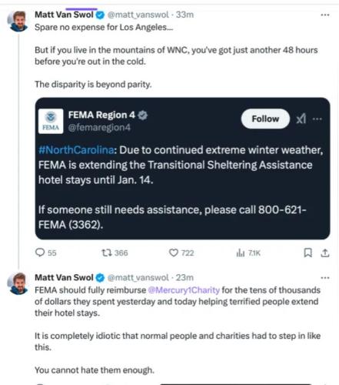Open Matt Van Swol avatar on second tweet

[18, 284]
